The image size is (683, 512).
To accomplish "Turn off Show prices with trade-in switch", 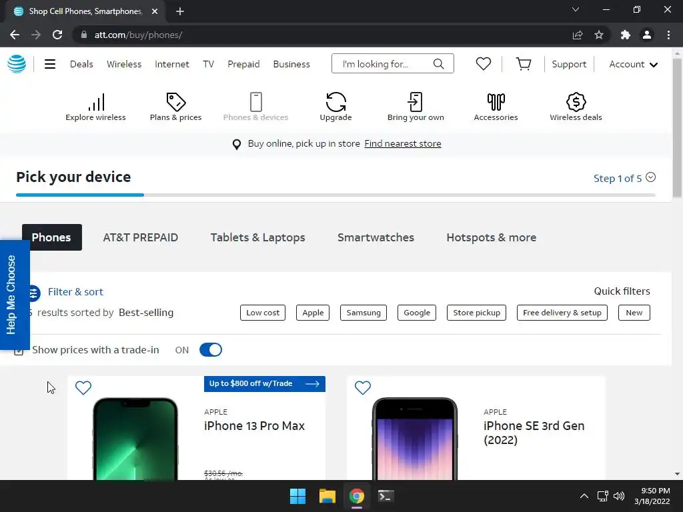I will [x=211, y=349].
